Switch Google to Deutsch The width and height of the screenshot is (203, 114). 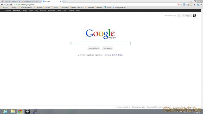coord(115,55)
